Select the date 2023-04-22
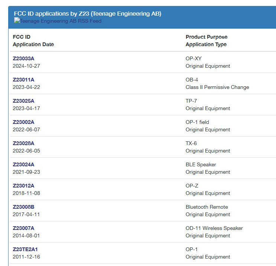 click(26, 87)
